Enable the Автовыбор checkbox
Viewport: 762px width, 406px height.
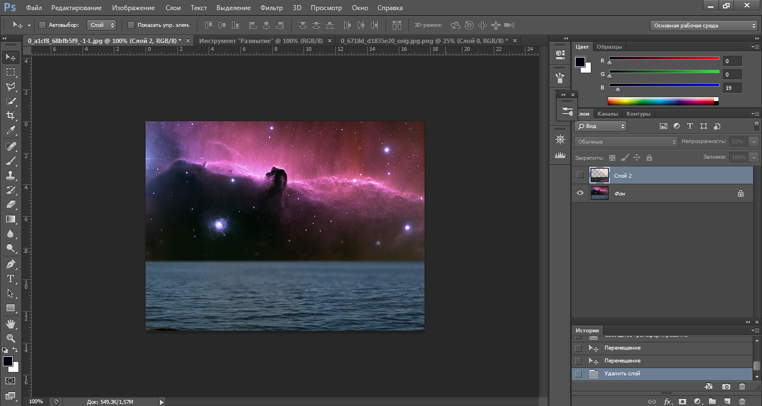(42, 25)
